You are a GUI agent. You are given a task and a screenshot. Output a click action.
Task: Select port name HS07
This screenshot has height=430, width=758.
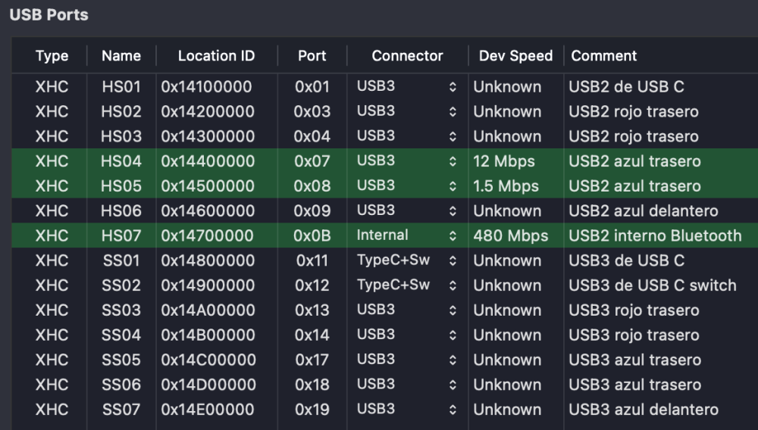pyautogui.click(x=121, y=236)
